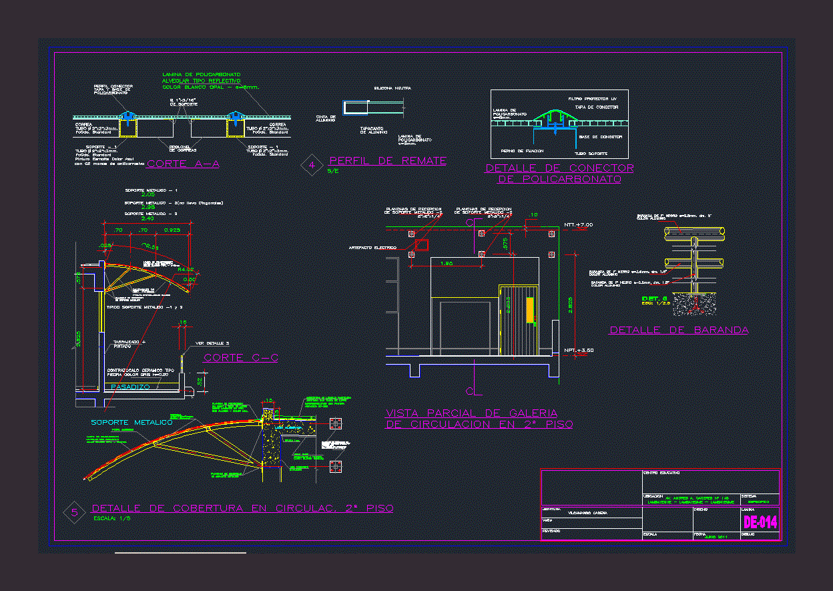Click the Detalle de Cobertura title text
Image resolution: width=833 pixels, height=591 pixels.
point(242,508)
